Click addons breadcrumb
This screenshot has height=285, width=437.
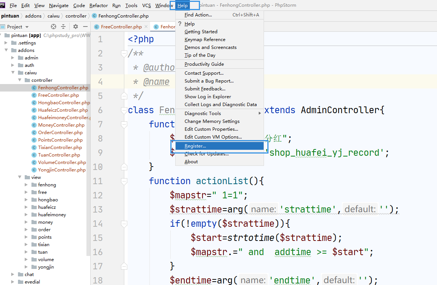point(33,16)
